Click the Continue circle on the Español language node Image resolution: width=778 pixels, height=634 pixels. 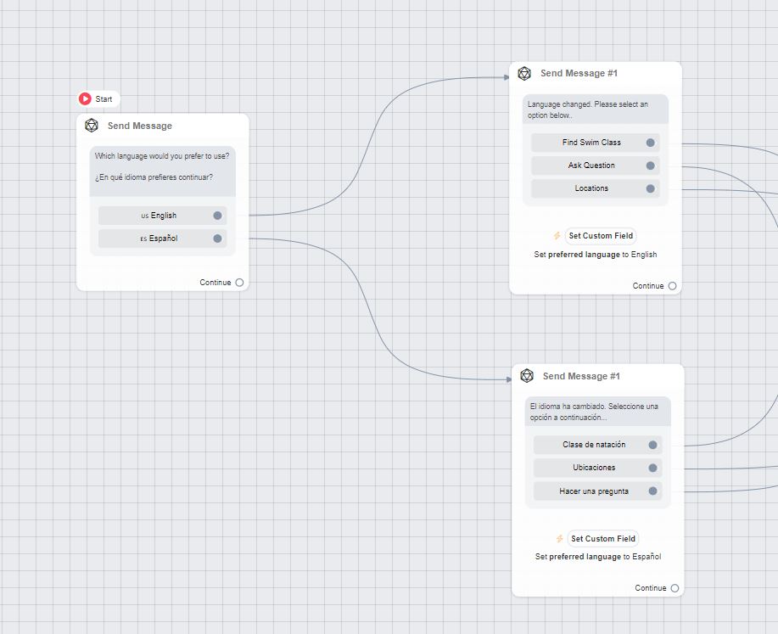click(x=674, y=588)
